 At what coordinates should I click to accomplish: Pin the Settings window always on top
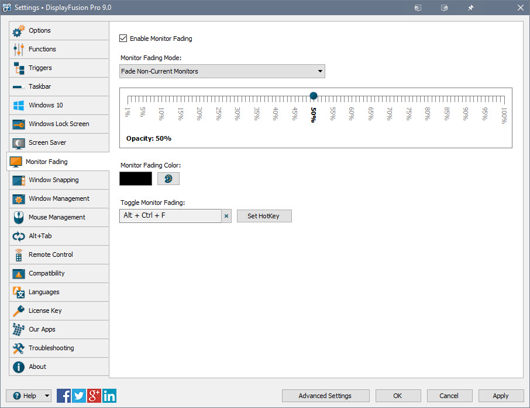click(470, 8)
